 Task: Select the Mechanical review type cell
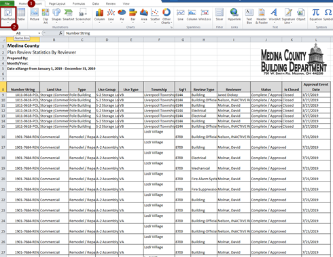pyautogui.click(x=204, y=166)
